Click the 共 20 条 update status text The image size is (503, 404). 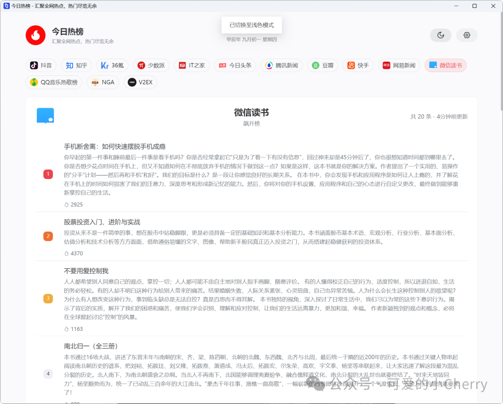pos(439,117)
